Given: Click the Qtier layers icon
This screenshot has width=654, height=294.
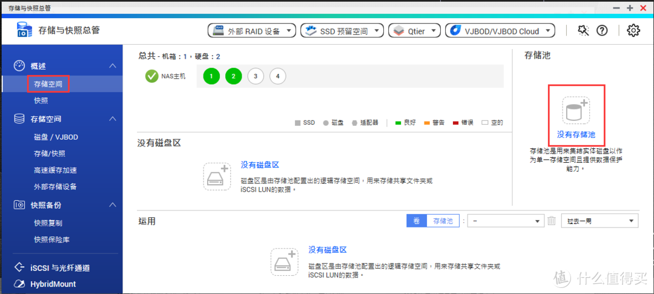Looking at the screenshot, I should pyautogui.click(x=399, y=31).
